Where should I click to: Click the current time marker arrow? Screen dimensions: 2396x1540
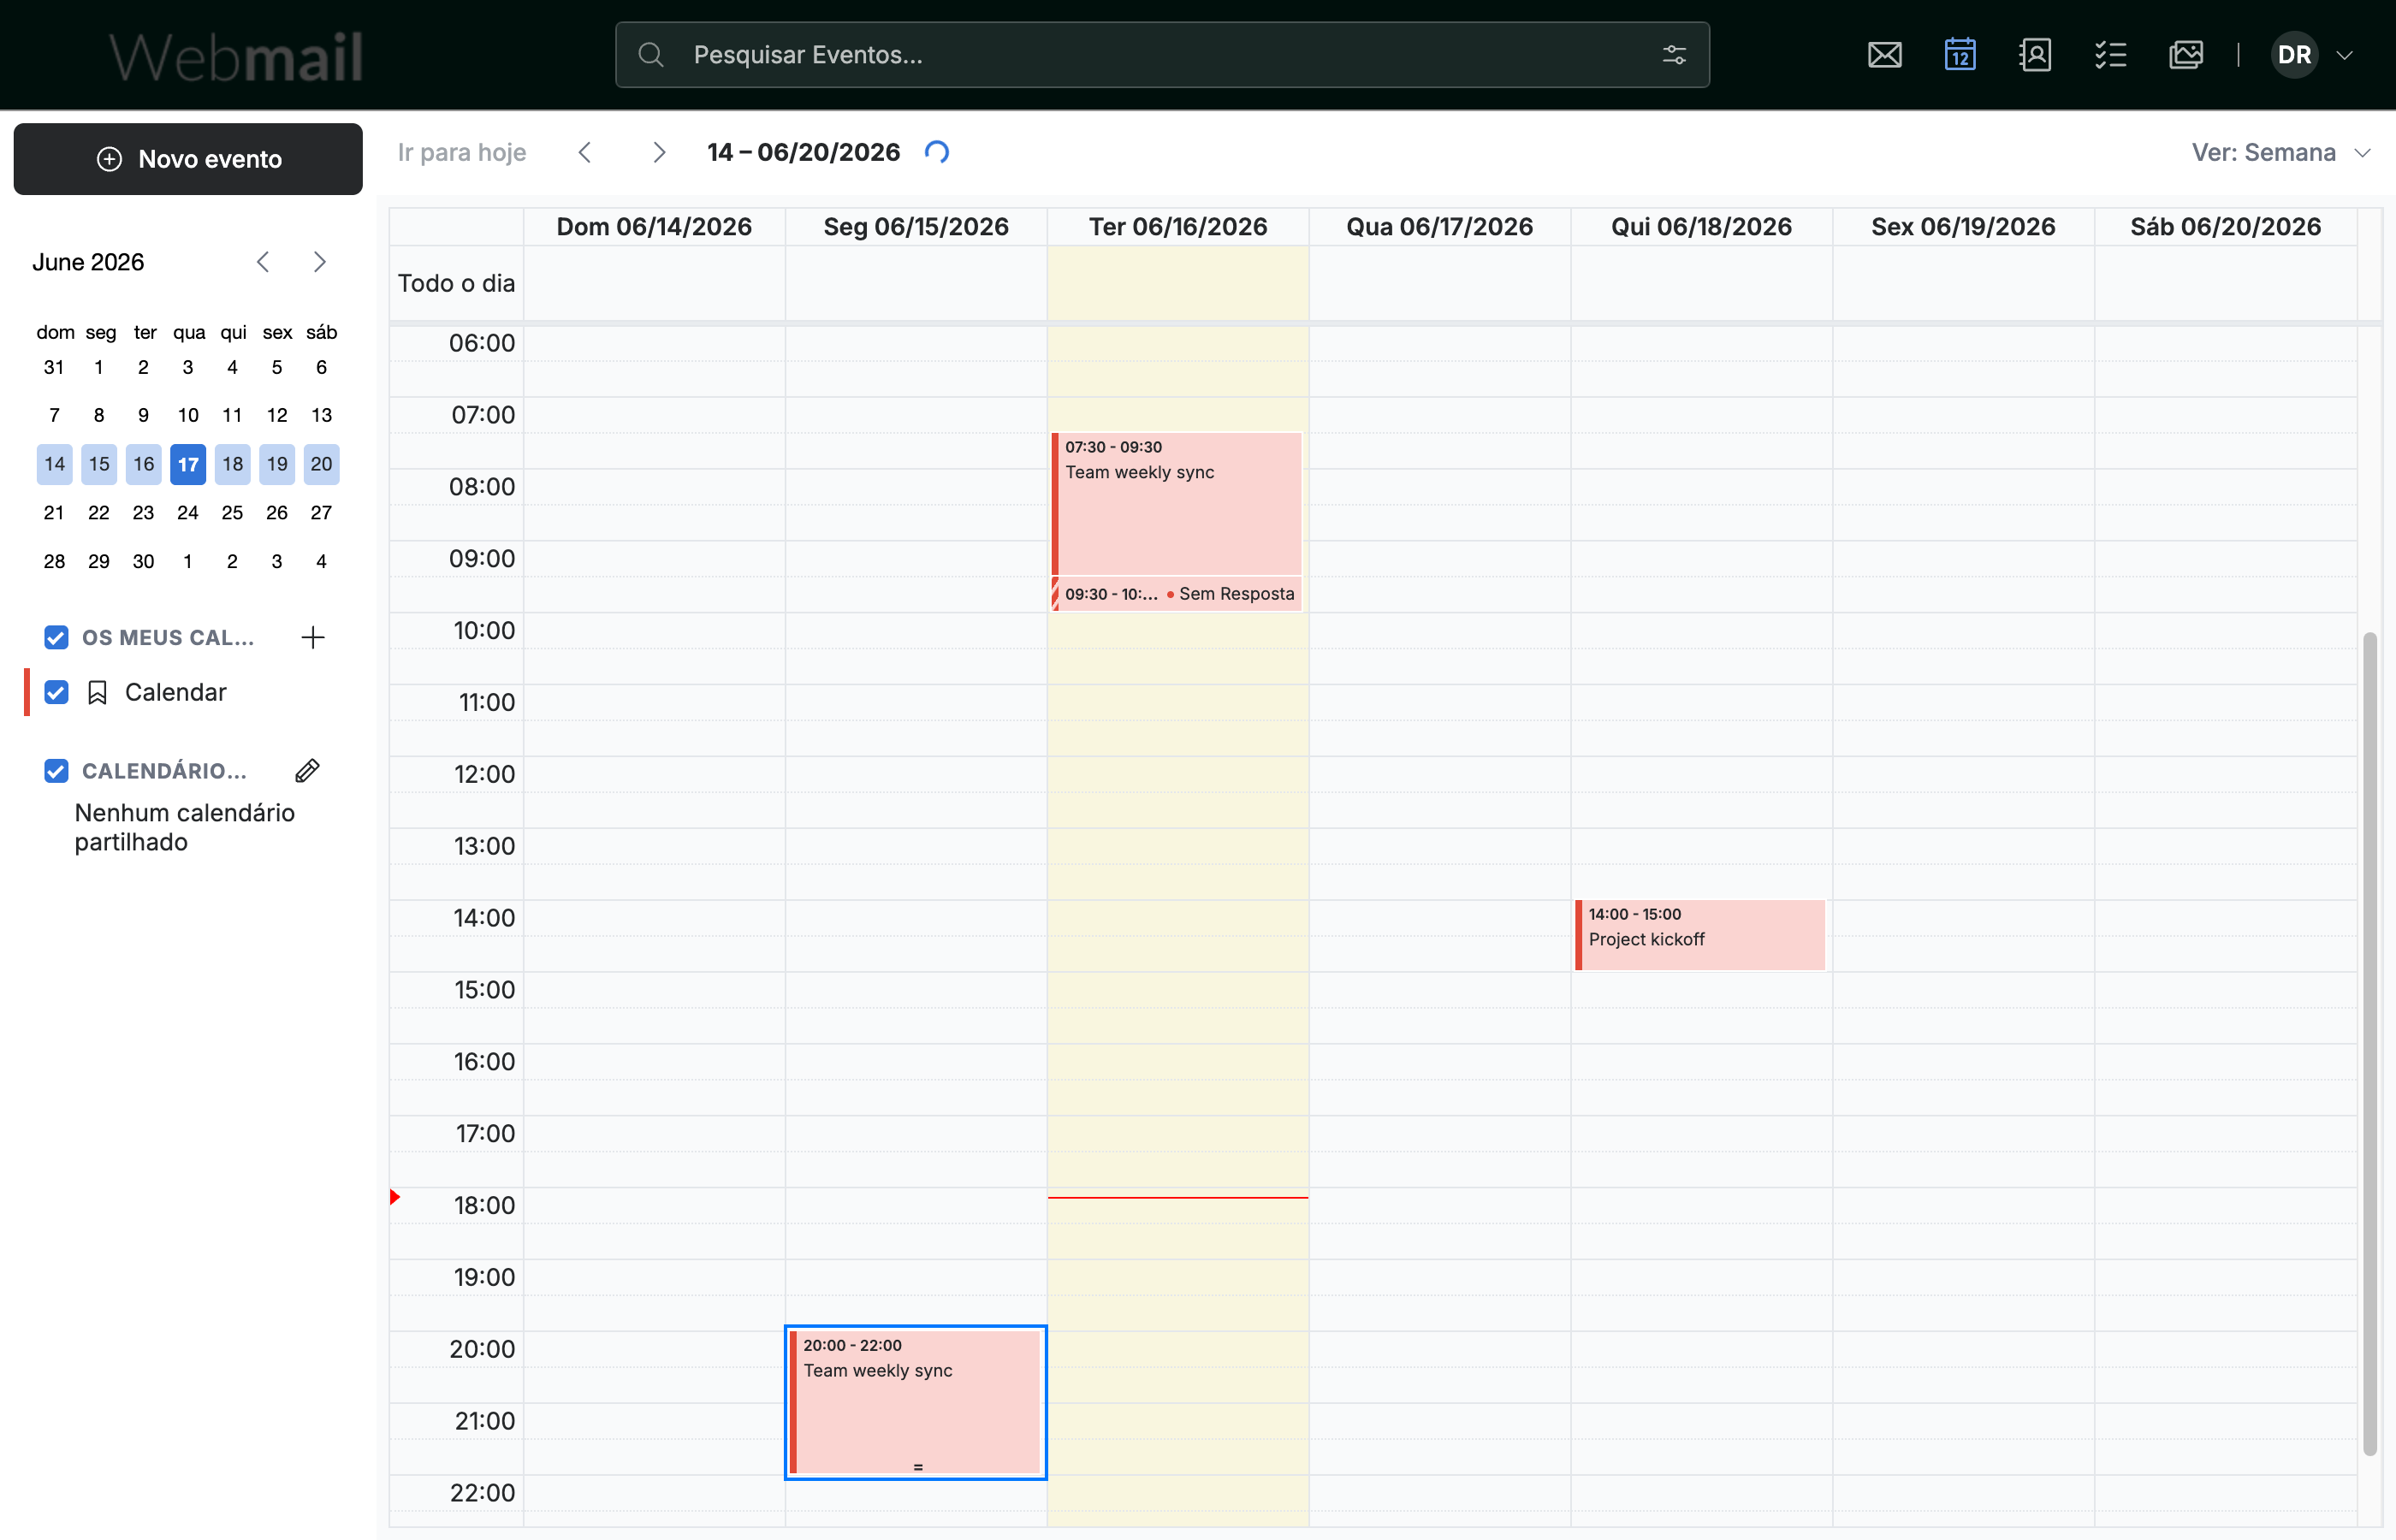395,1197
